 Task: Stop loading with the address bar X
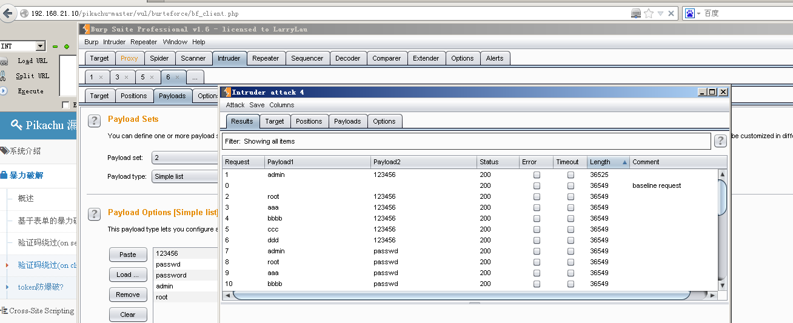[672, 13]
